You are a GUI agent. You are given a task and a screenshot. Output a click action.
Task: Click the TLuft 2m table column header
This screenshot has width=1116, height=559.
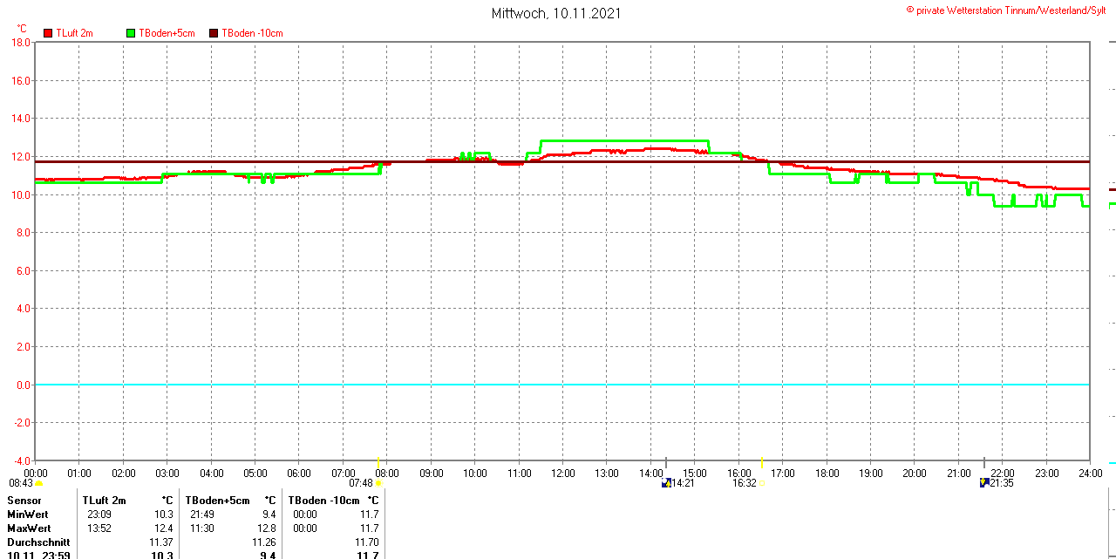pos(104,501)
